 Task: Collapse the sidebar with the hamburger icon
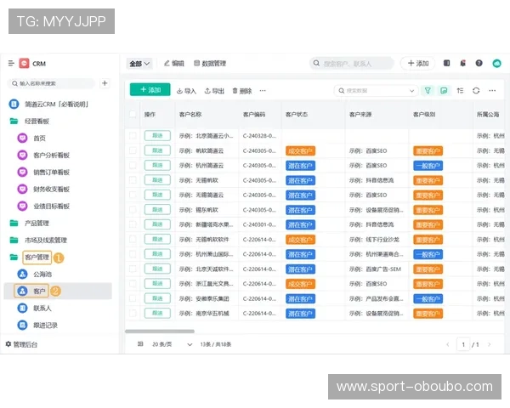11,63
